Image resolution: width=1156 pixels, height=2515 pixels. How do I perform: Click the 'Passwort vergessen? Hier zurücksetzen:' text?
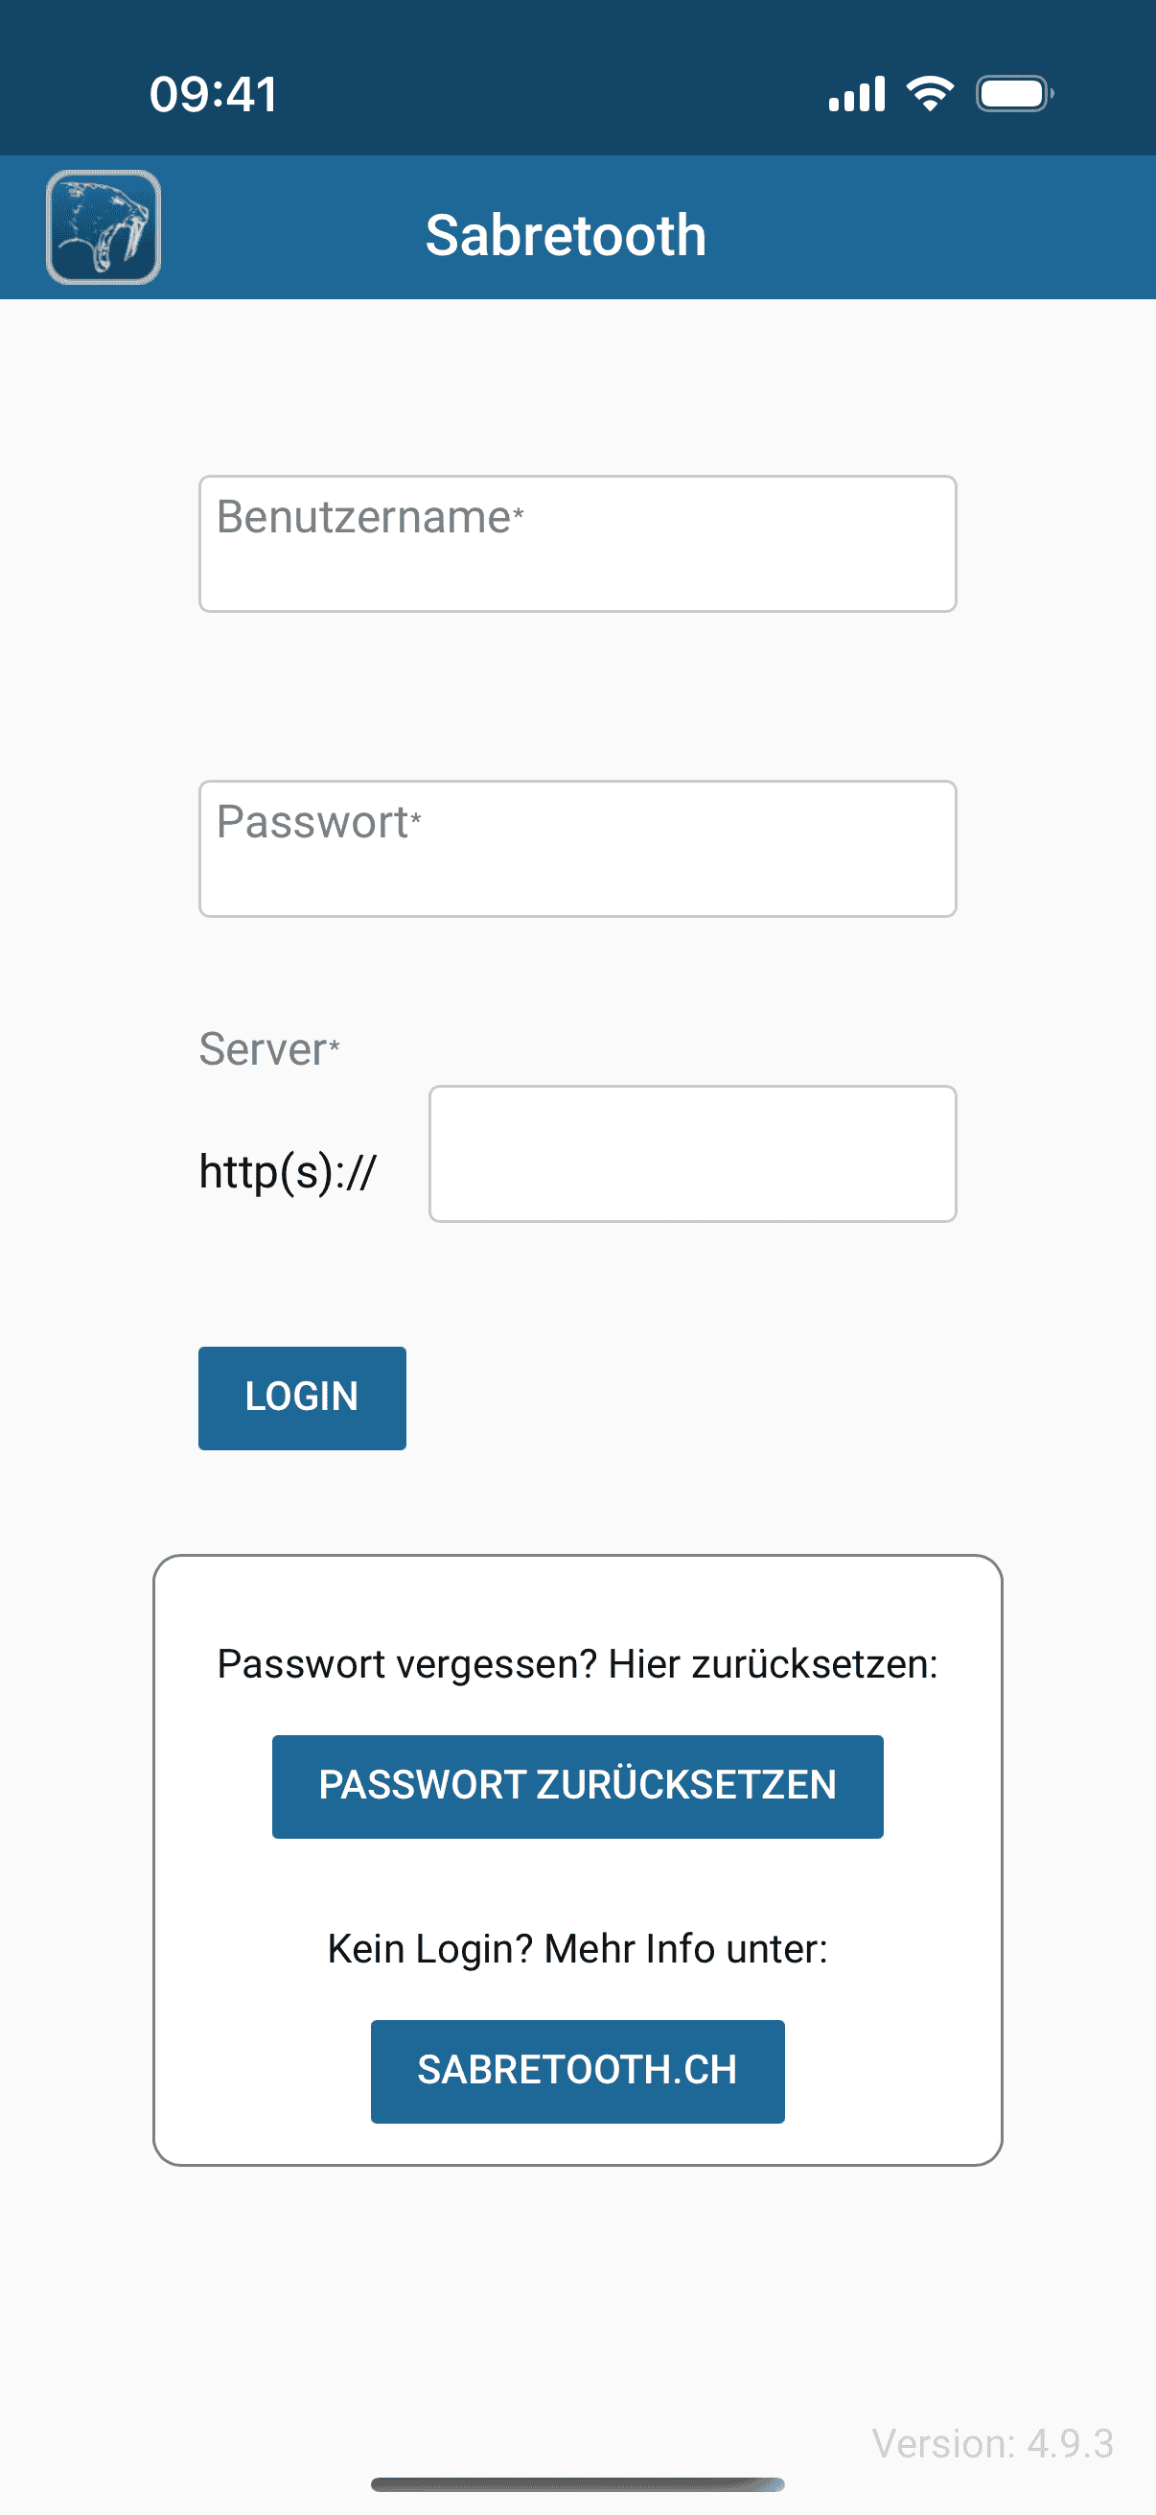tap(577, 1663)
